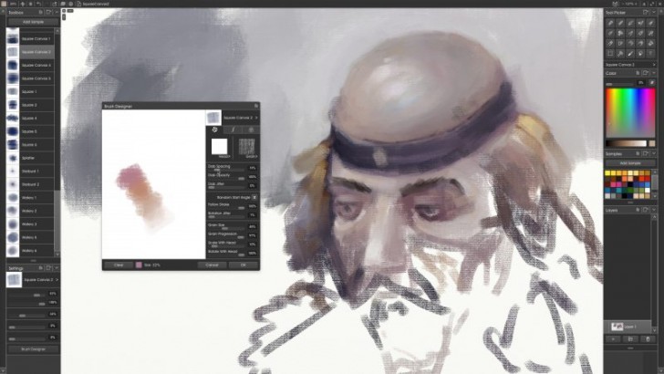Choose the Watery 1 brush

(x=30, y=197)
